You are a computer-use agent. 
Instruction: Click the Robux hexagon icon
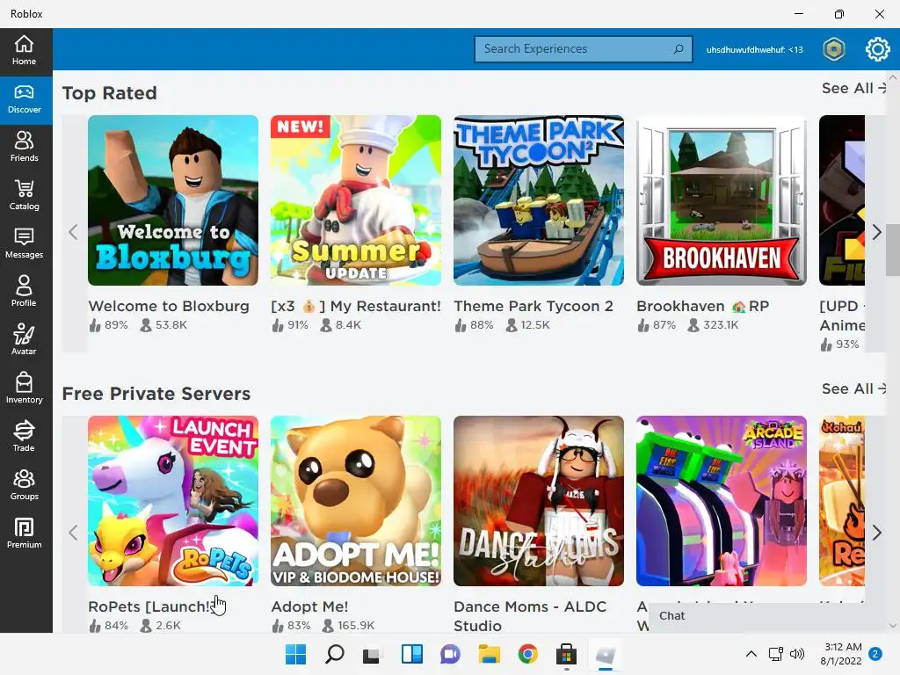(834, 49)
